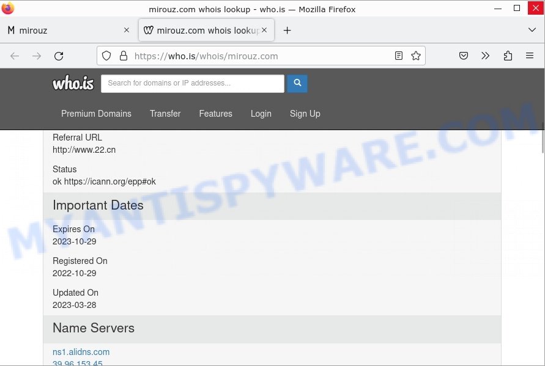Go forward with the forward arrow
The image size is (545, 366).
coord(37,56)
